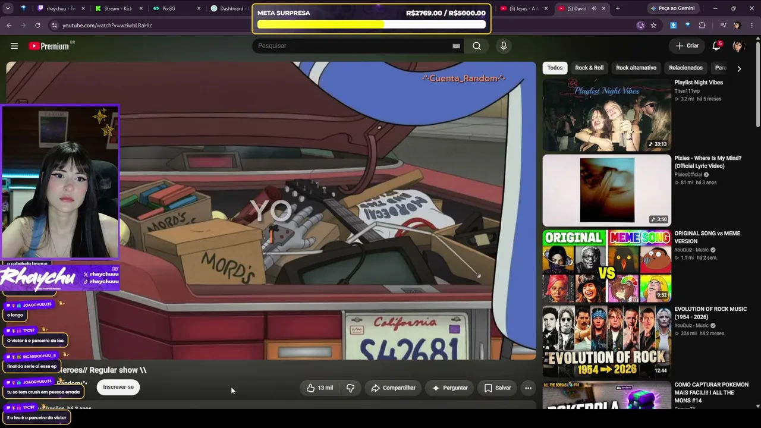Viewport: 761px width, 428px height.
Task: Start voice search with the microphone
Action: click(x=504, y=46)
